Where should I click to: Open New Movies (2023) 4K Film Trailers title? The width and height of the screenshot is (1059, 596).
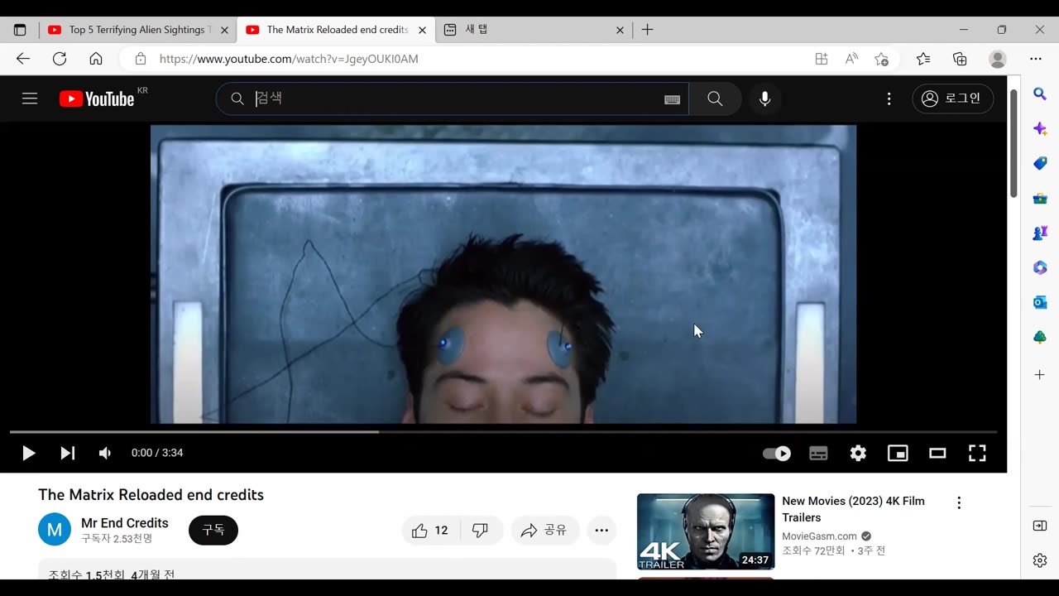click(854, 509)
